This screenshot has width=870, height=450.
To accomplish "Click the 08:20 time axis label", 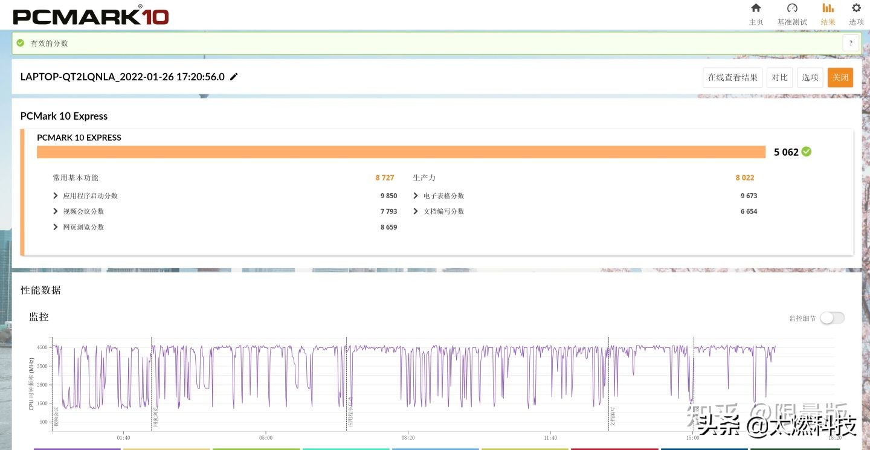I will (x=408, y=437).
